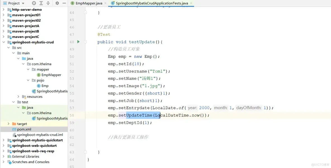The width and height of the screenshot is (331, 168).
Task: Open Project panel settings gear
Action: (x=57, y=3)
